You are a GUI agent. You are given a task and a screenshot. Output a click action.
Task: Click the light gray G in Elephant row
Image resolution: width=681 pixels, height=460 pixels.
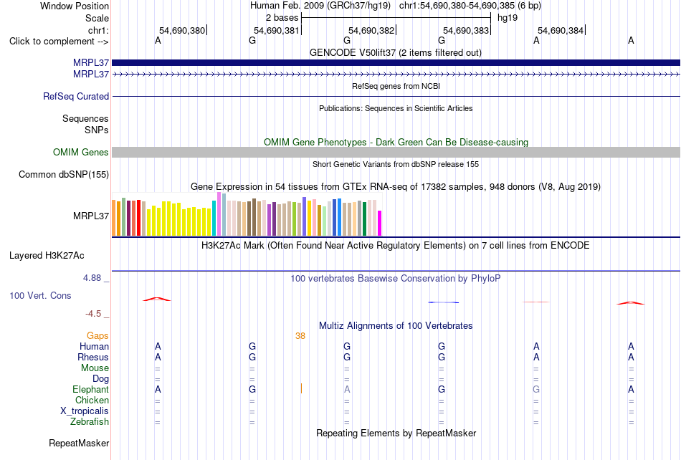(x=536, y=389)
